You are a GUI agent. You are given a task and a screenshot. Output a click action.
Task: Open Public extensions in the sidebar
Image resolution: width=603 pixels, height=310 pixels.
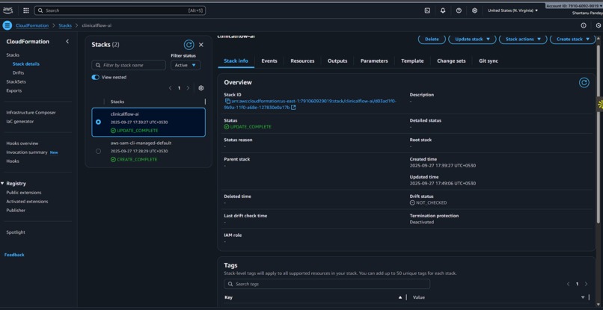pyautogui.click(x=23, y=193)
